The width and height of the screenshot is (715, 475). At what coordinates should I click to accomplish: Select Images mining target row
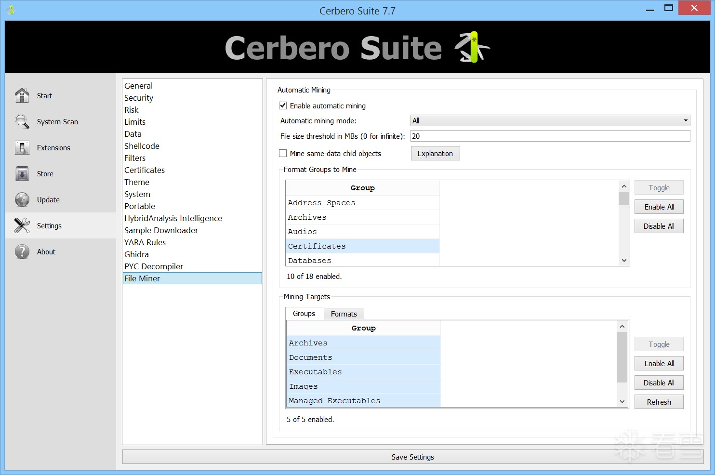click(x=364, y=386)
